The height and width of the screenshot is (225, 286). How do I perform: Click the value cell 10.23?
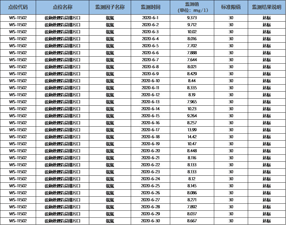pyautogui.click(x=192, y=109)
